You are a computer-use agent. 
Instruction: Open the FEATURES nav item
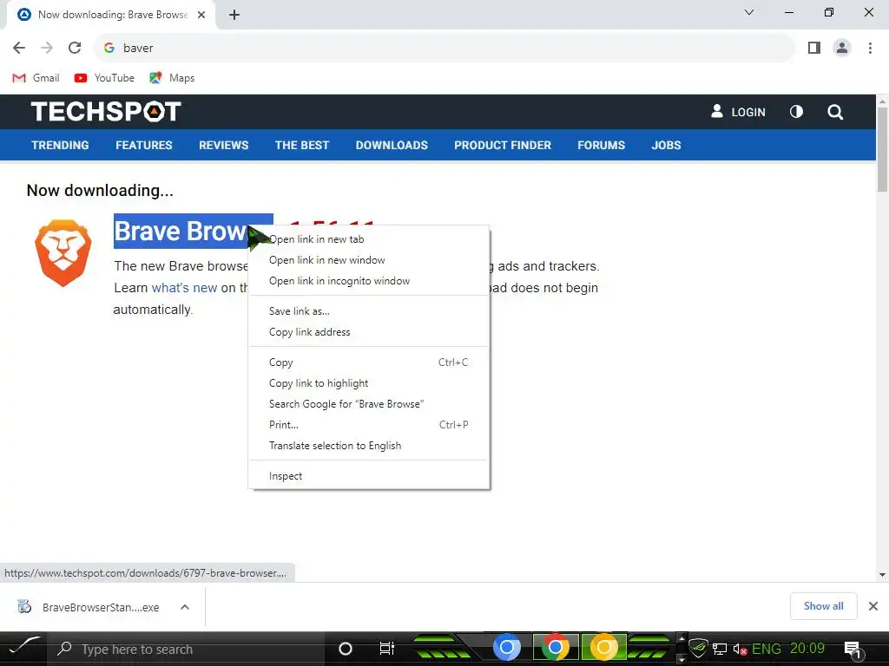click(x=144, y=145)
